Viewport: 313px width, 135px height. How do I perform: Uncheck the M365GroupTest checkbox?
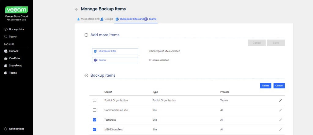pyautogui.click(x=95, y=130)
